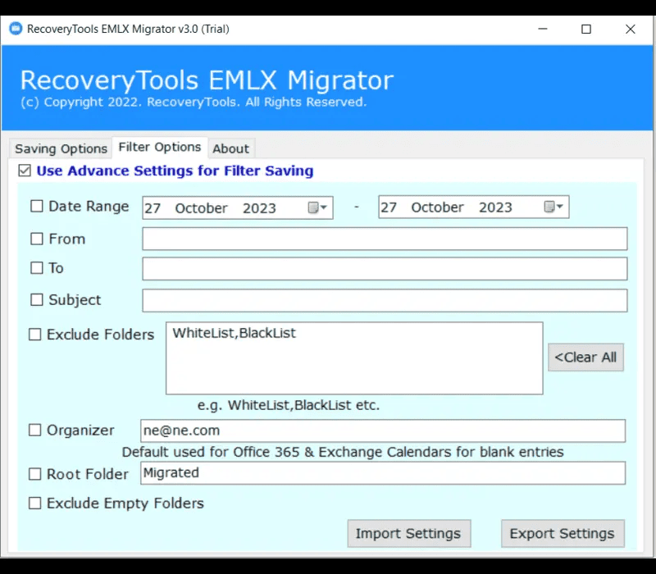Check the Root Folder option
656x574 pixels.
[x=34, y=474]
